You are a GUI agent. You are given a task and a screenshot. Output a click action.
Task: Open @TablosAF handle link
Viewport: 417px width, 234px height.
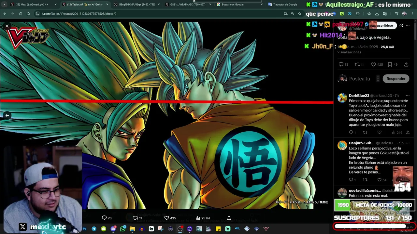tap(358, 29)
